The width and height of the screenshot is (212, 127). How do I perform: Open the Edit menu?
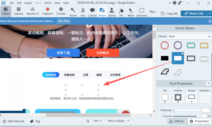pos(19,3)
